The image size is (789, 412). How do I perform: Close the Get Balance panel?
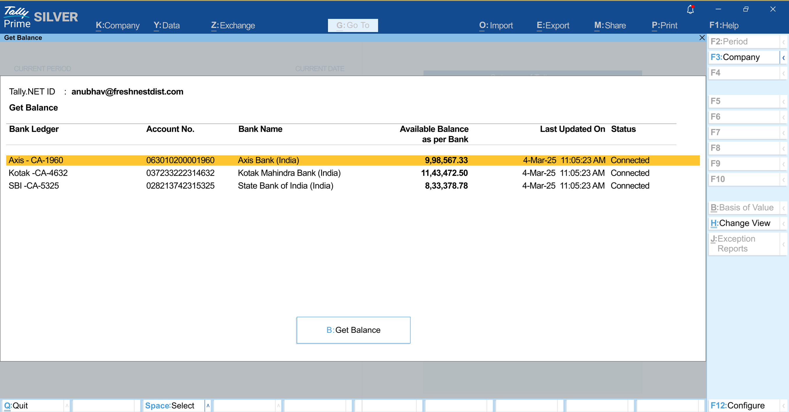point(702,38)
